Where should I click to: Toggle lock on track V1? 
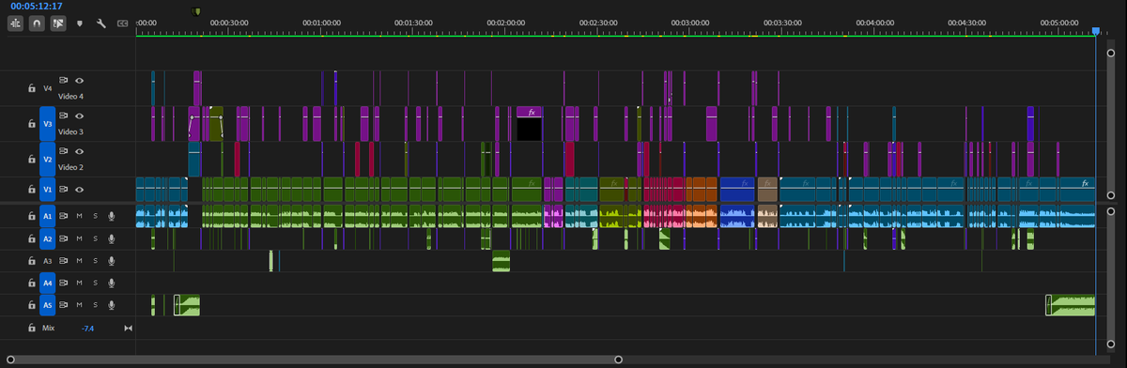click(x=32, y=190)
